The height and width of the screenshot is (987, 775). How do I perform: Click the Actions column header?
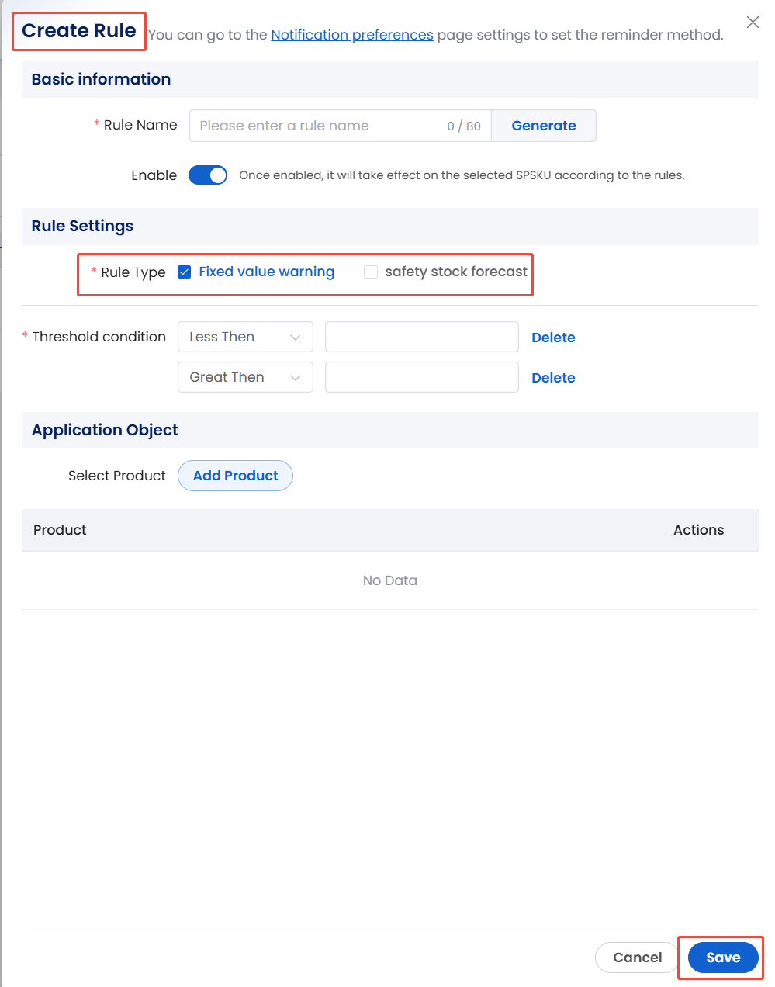(698, 530)
